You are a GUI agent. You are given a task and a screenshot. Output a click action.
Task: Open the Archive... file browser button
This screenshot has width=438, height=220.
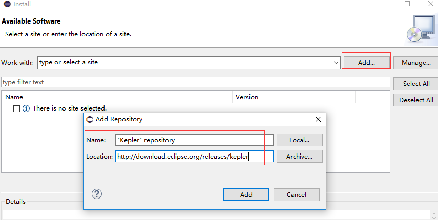(300, 157)
